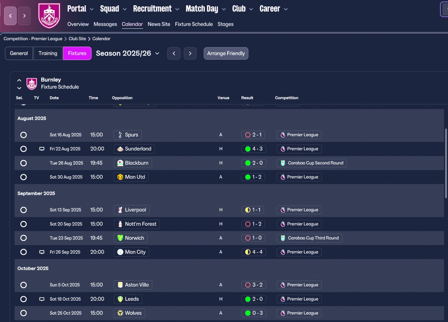Image resolution: width=448 pixels, height=322 pixels.
Task: Select the Man City fixture radio button
Action: coord(23,252)
